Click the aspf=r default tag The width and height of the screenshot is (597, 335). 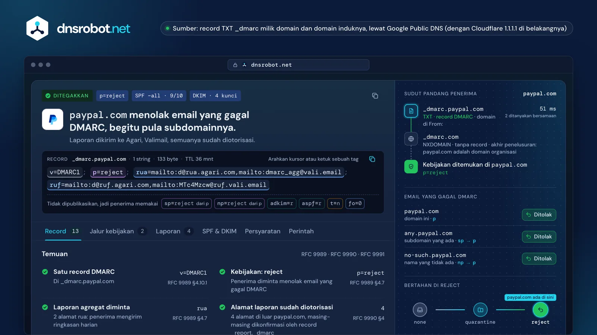312,204
